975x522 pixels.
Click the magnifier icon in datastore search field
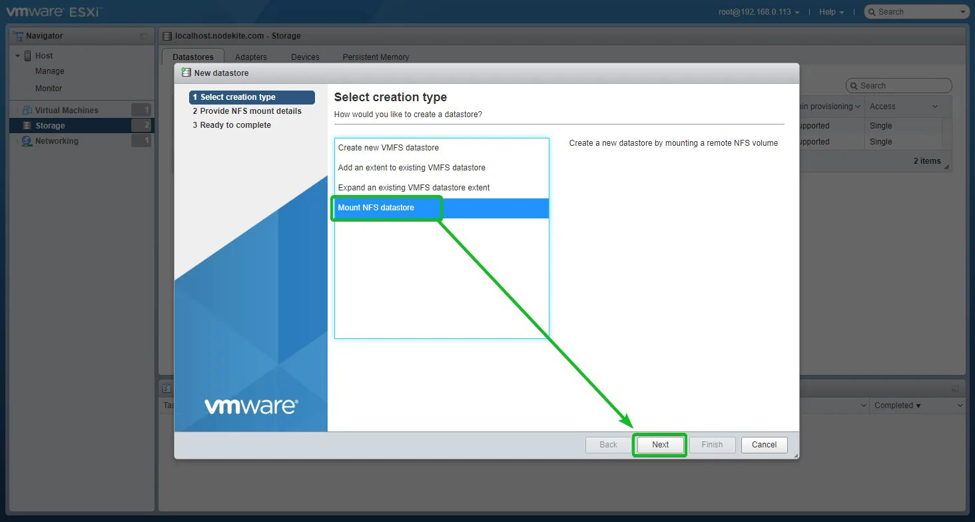[854, 86]
